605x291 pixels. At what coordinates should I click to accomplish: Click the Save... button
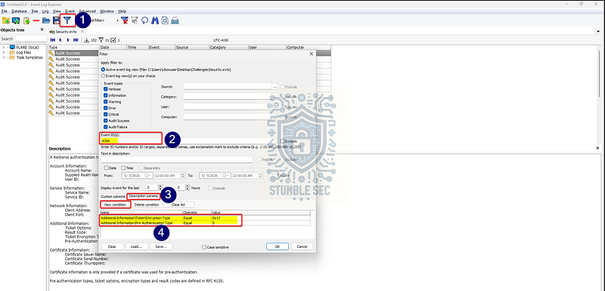(x=161, y=246)
